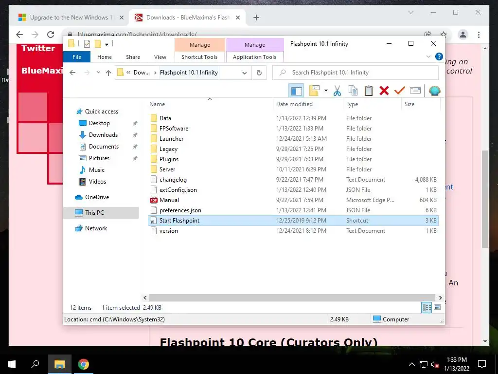Click the clipboard Paste icon
Screen dimensions: 498x374
[x=369, y=91]
